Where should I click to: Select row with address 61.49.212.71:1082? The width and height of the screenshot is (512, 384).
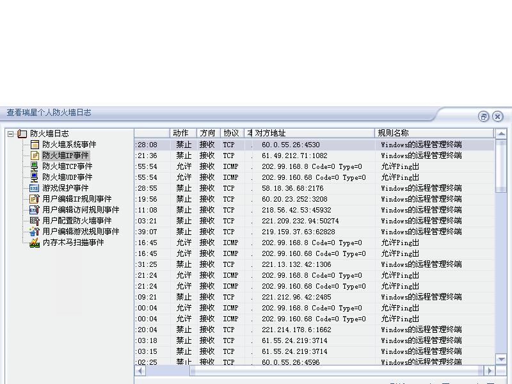(314, 156)
